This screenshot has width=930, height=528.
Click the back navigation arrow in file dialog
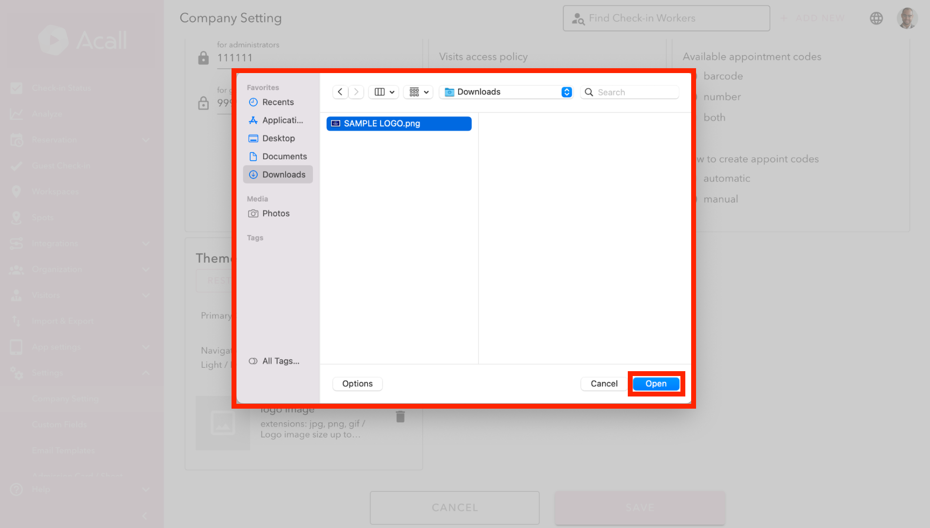[340, 92]
